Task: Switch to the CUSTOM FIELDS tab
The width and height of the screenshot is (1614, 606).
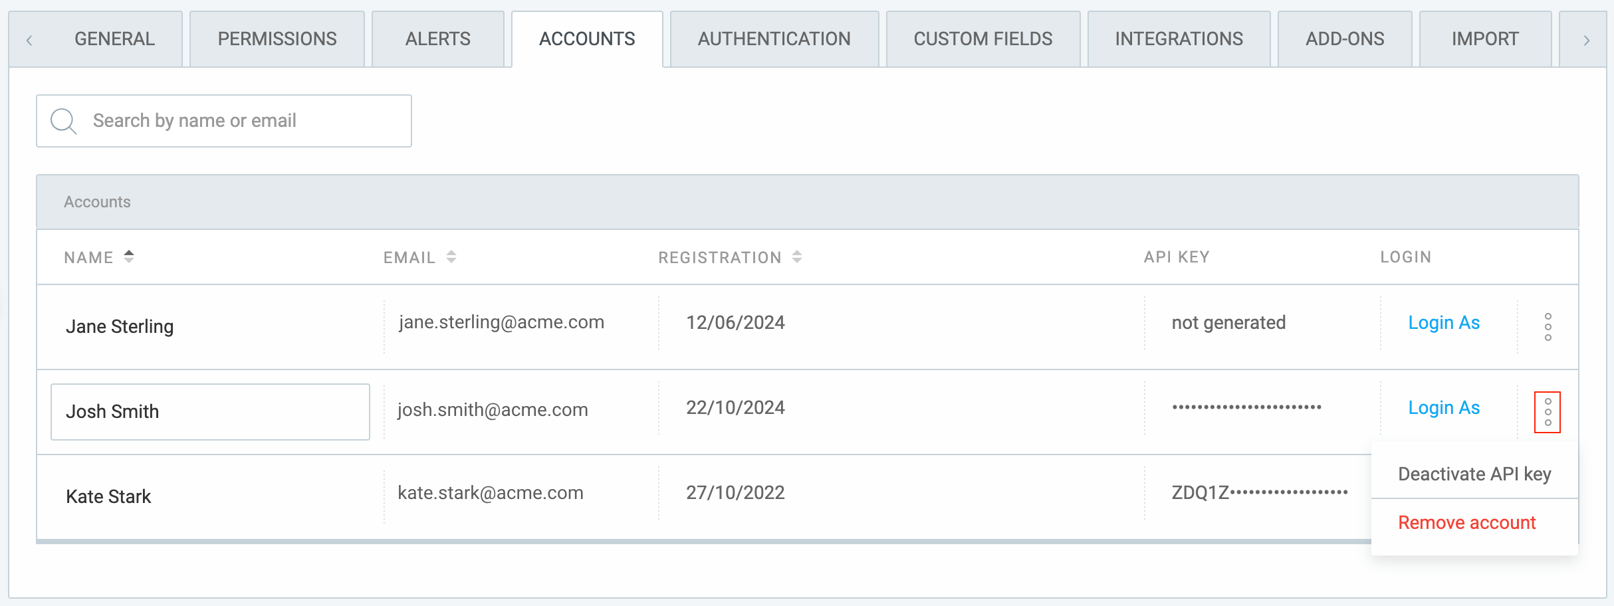Action: coord(982,39)
